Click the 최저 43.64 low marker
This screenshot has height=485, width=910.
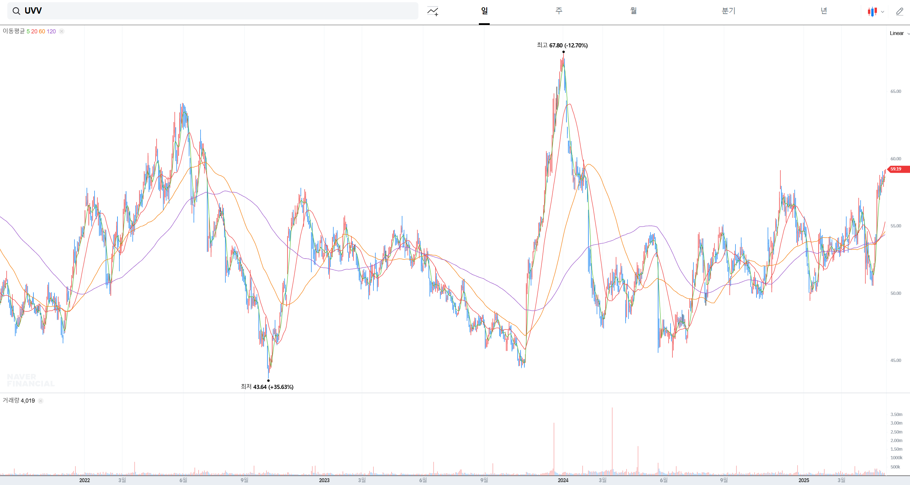pyautogui.click(x=267, y=387)
